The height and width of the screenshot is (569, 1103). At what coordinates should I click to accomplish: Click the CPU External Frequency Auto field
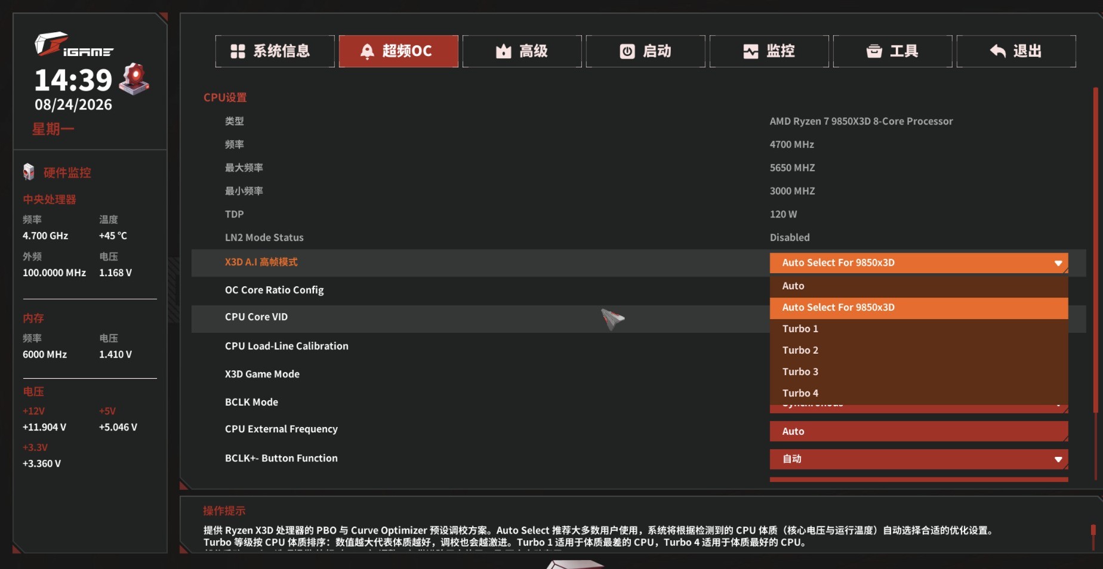pos(919,431)
